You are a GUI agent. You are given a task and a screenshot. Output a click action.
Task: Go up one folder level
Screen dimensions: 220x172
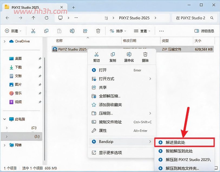coord(33,18)
